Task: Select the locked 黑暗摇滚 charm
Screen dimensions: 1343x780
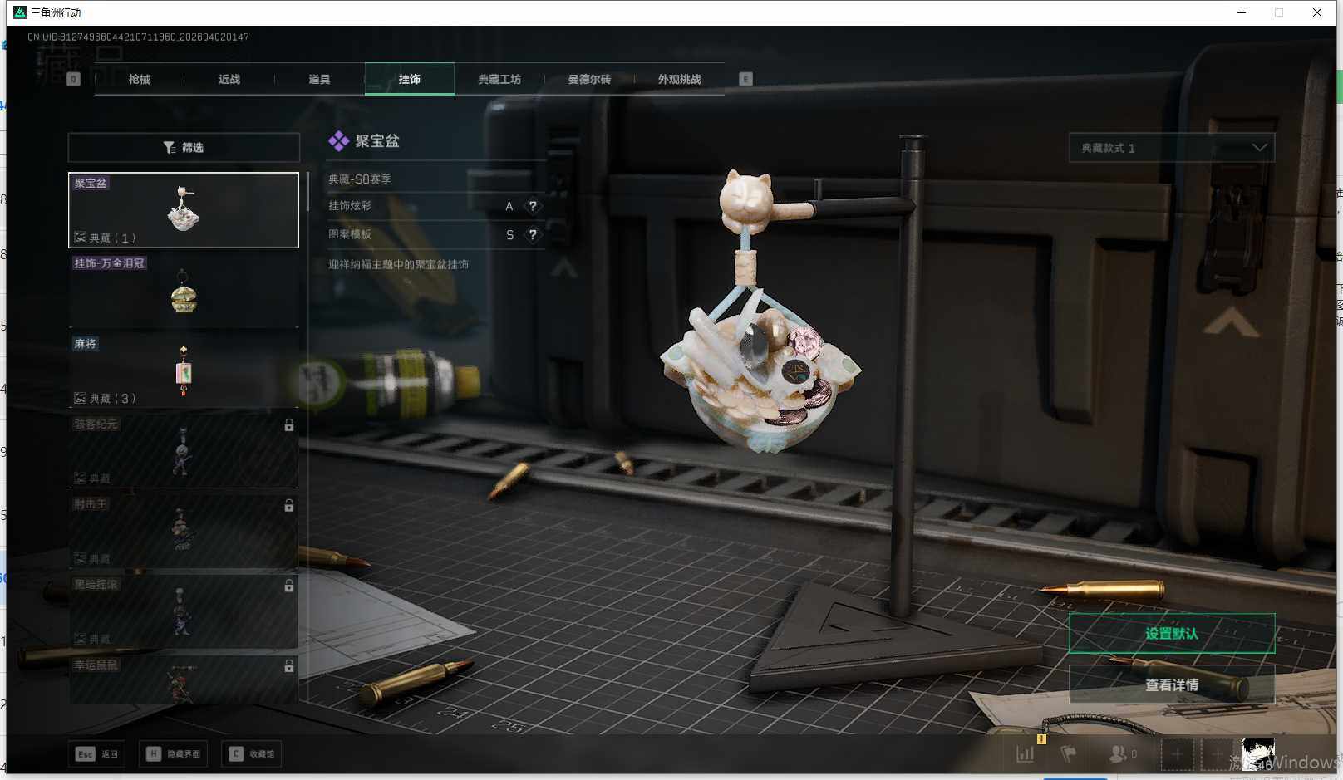Action: [184, 612]
